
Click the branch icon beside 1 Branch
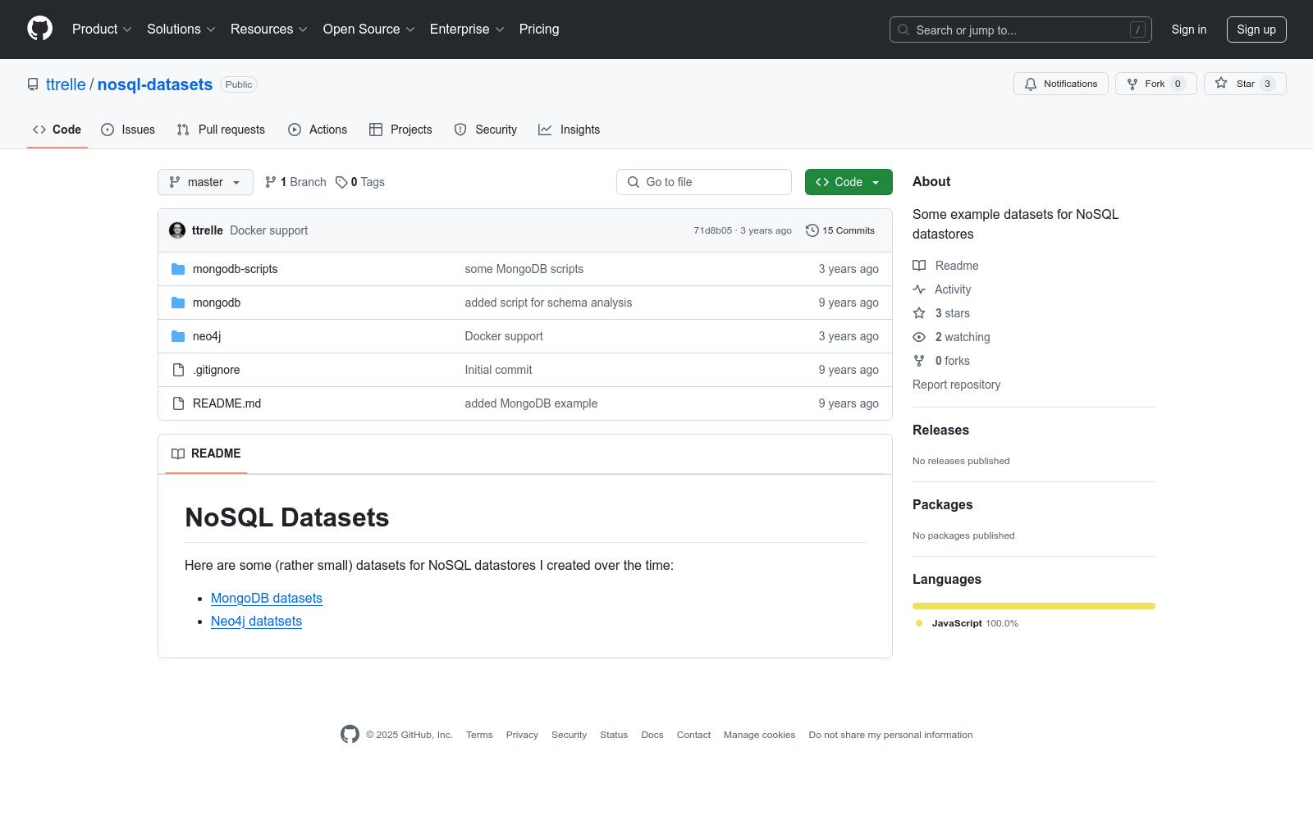pos(271,182)
